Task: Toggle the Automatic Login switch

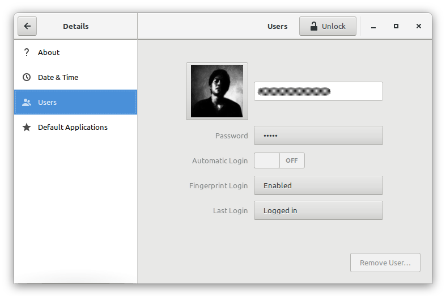Action: pos(279,160)
